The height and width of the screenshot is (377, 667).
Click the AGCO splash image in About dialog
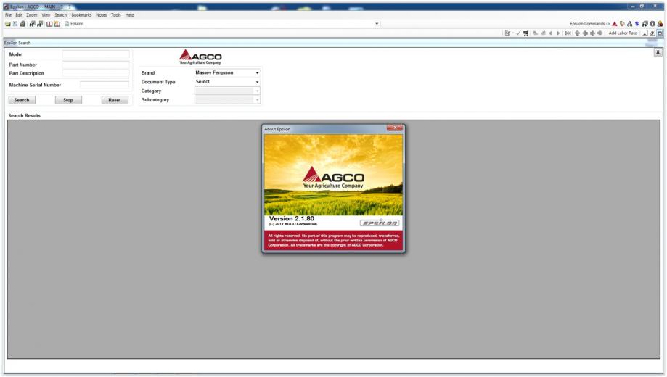point(334,175)
